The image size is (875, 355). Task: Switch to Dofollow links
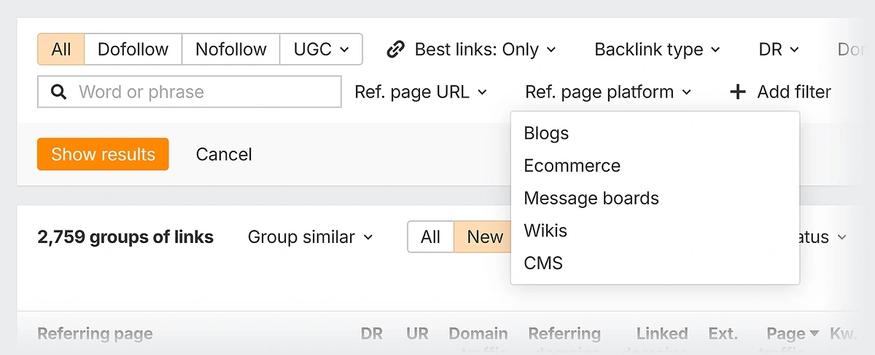[133, 49]
